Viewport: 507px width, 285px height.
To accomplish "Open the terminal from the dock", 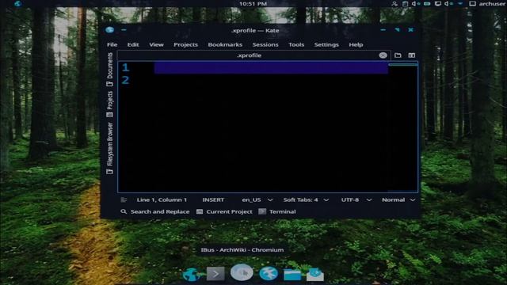I will pyautogui.click(x=215, y=274).
